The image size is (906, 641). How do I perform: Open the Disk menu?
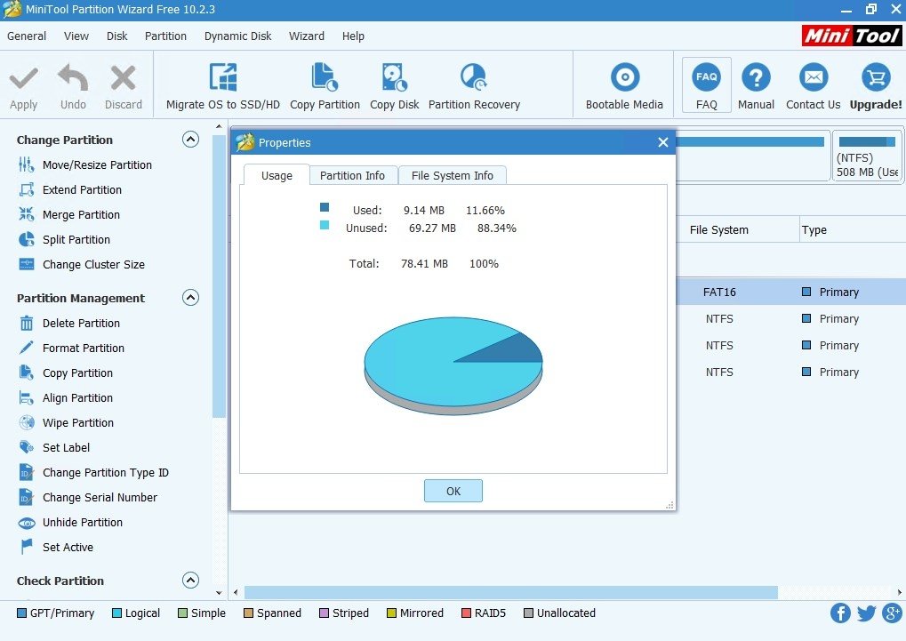[116, 36]
